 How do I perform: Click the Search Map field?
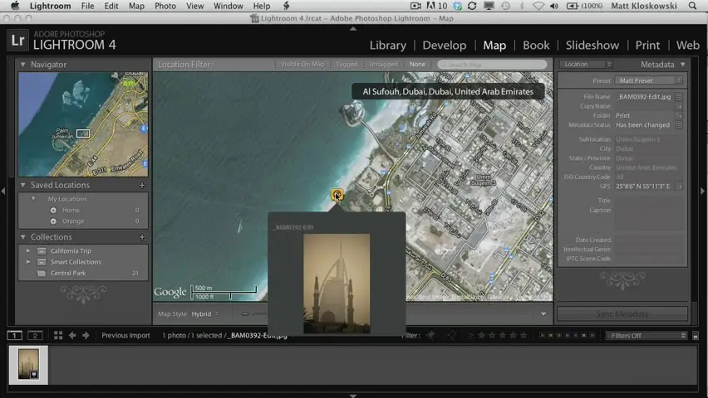[x=492, y=65]
